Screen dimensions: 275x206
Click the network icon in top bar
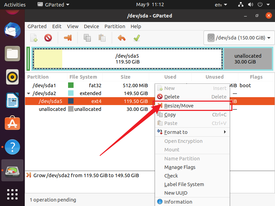point(241,4)
